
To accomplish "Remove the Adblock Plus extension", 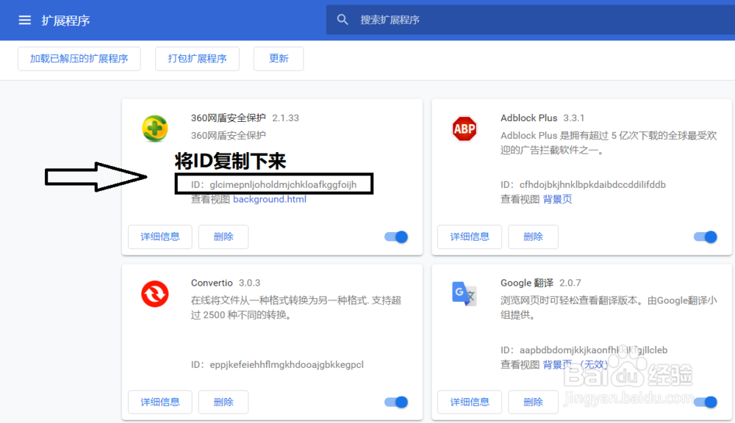I will click(x=533, y=236).
